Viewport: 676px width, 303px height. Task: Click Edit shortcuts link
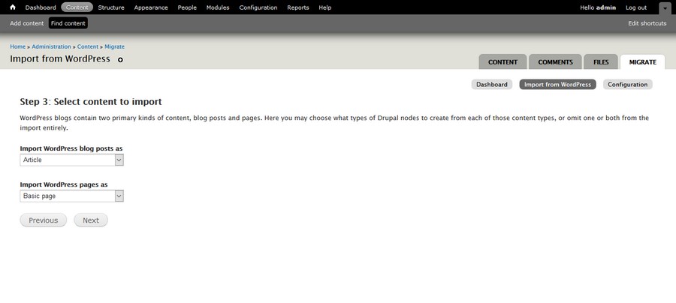pos(647,23)
